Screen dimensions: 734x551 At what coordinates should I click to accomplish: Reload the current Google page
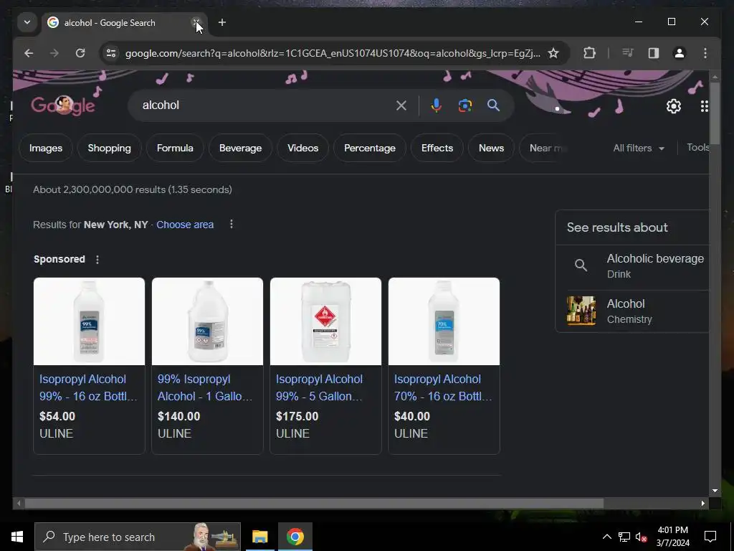click(x=80, y=53)
